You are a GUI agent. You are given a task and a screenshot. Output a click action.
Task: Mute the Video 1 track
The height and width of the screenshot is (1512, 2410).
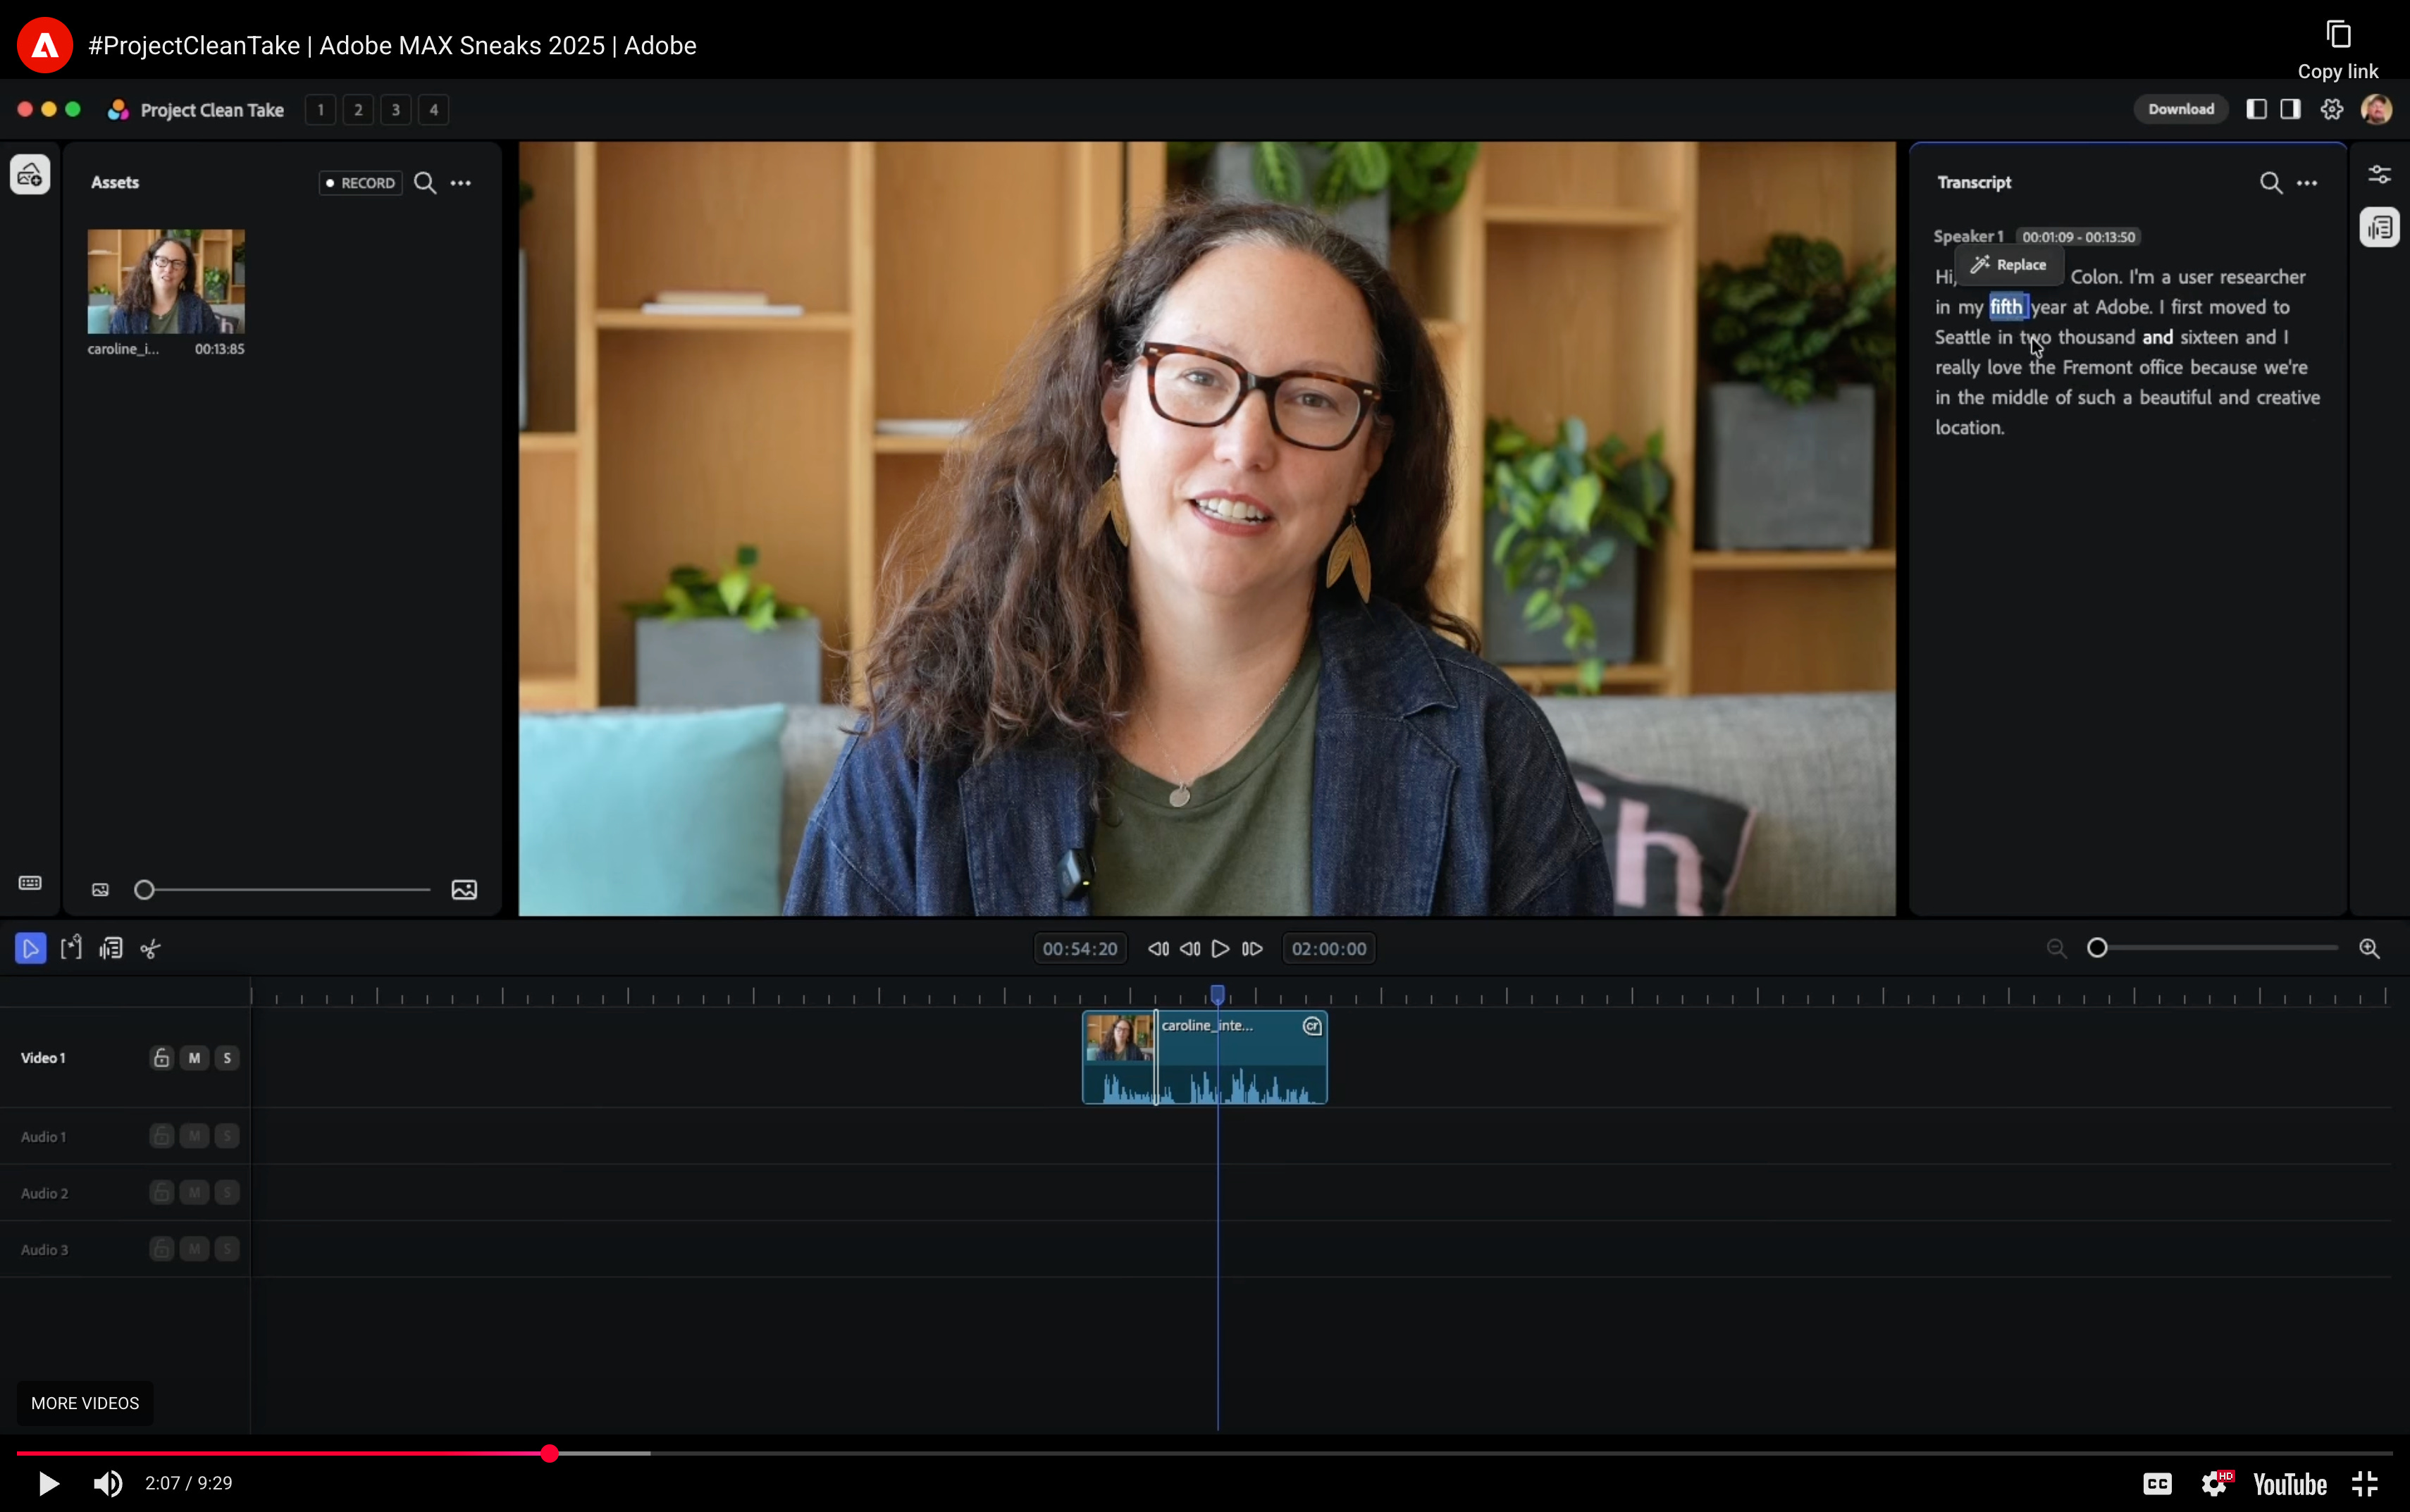click(x=194, y=1058)
